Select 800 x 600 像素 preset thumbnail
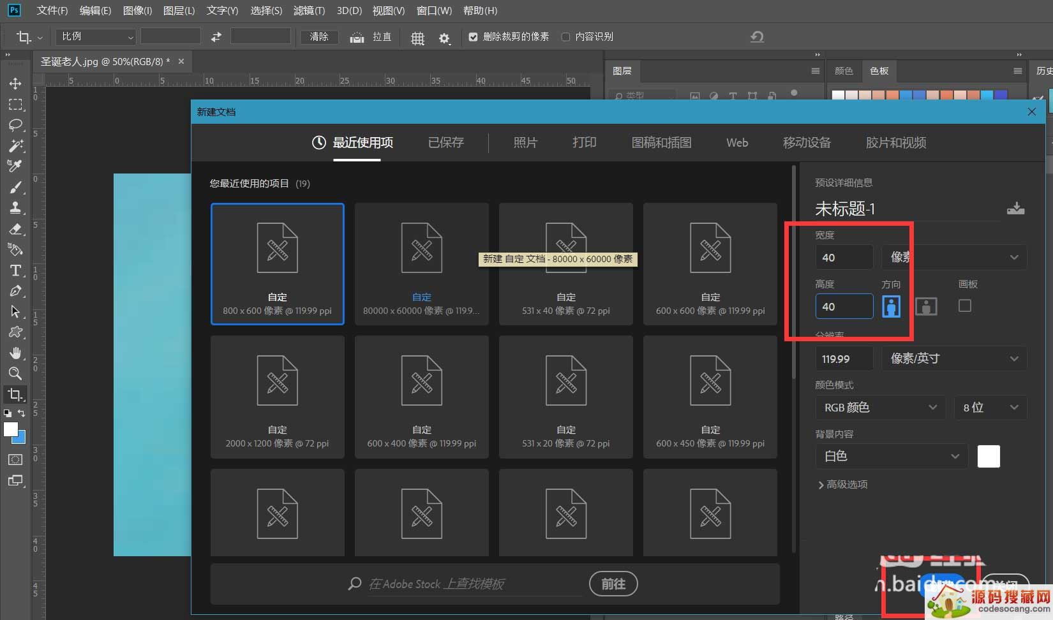This screenshot has width=1053, height=620. 278,264
